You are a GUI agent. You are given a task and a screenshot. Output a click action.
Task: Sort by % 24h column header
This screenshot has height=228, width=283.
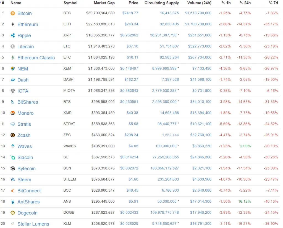[x=245, y=3]
